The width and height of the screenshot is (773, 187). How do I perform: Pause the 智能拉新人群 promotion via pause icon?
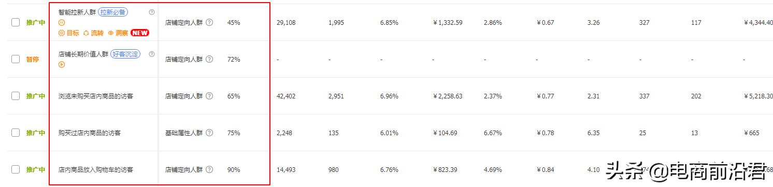[x=62, y=22]
